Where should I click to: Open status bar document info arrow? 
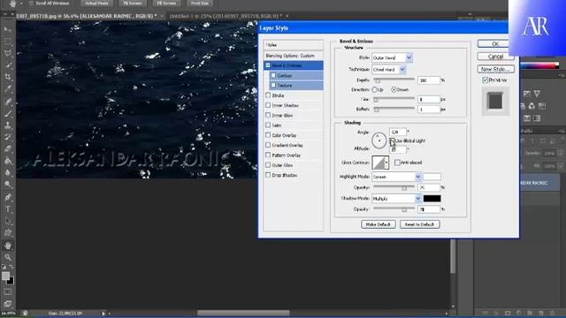[x=103, y=314]
